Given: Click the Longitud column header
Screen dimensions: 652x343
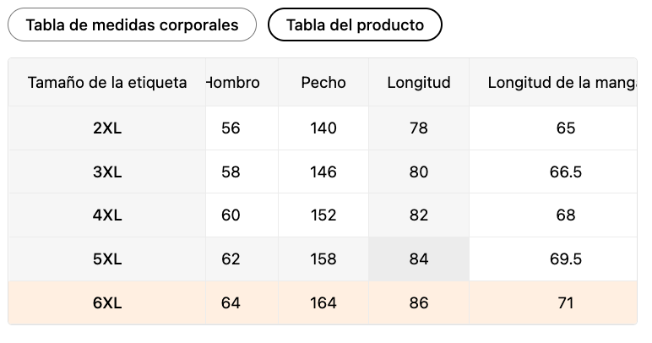Looking at the screenshot, I should pyautogui.click(x=419, y=82).
